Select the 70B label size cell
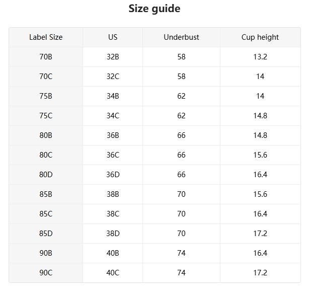The width and height of the screenshot is (312, 299). [x=46, y=57]
